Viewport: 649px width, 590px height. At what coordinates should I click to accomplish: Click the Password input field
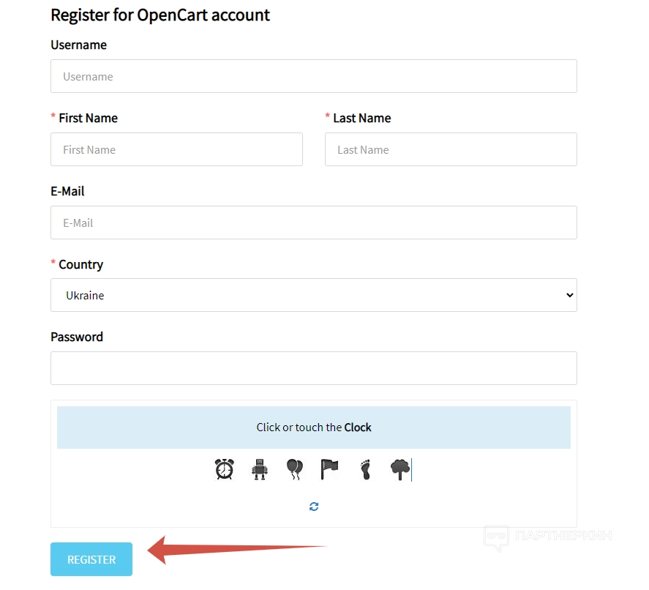(x=313, y=368)
